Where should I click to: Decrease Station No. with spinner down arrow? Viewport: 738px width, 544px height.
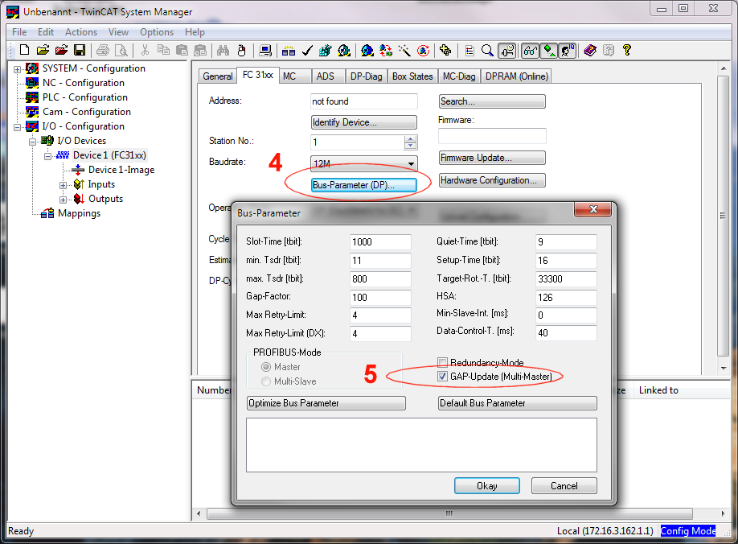point(411,146)
